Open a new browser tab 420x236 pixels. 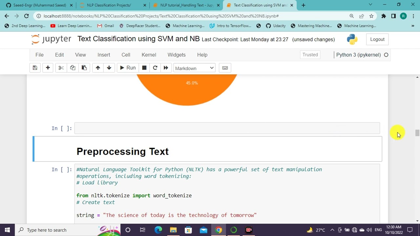pos(303,5)
